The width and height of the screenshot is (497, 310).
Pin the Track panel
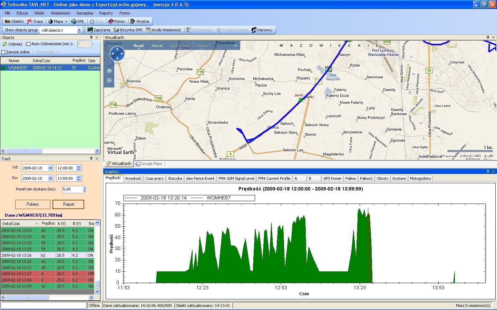[x=91, y=158]
